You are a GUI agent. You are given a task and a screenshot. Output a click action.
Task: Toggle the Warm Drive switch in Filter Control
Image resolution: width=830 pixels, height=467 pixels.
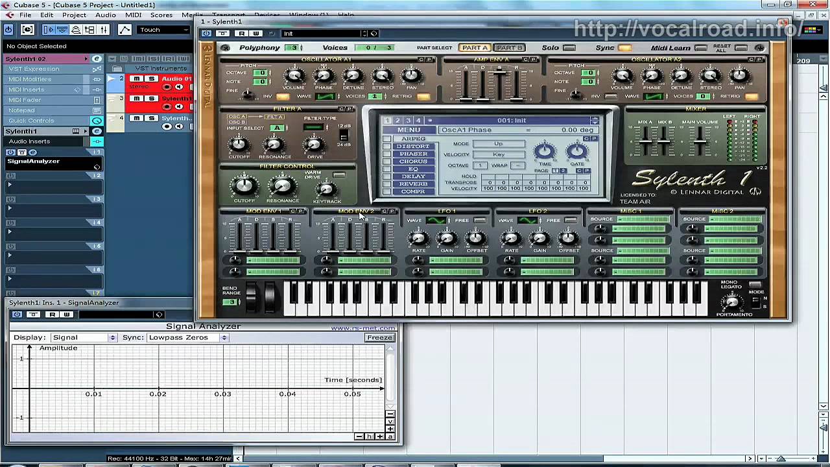339,175
